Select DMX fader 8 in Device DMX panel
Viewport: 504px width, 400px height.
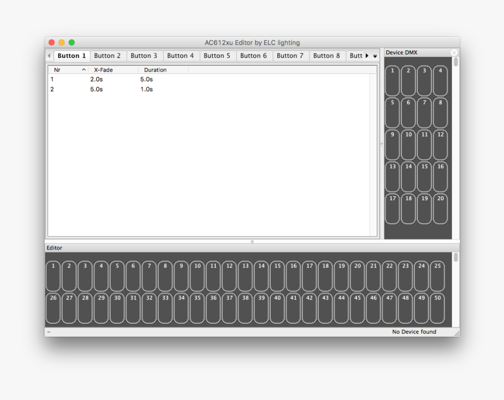pos(440,112)
